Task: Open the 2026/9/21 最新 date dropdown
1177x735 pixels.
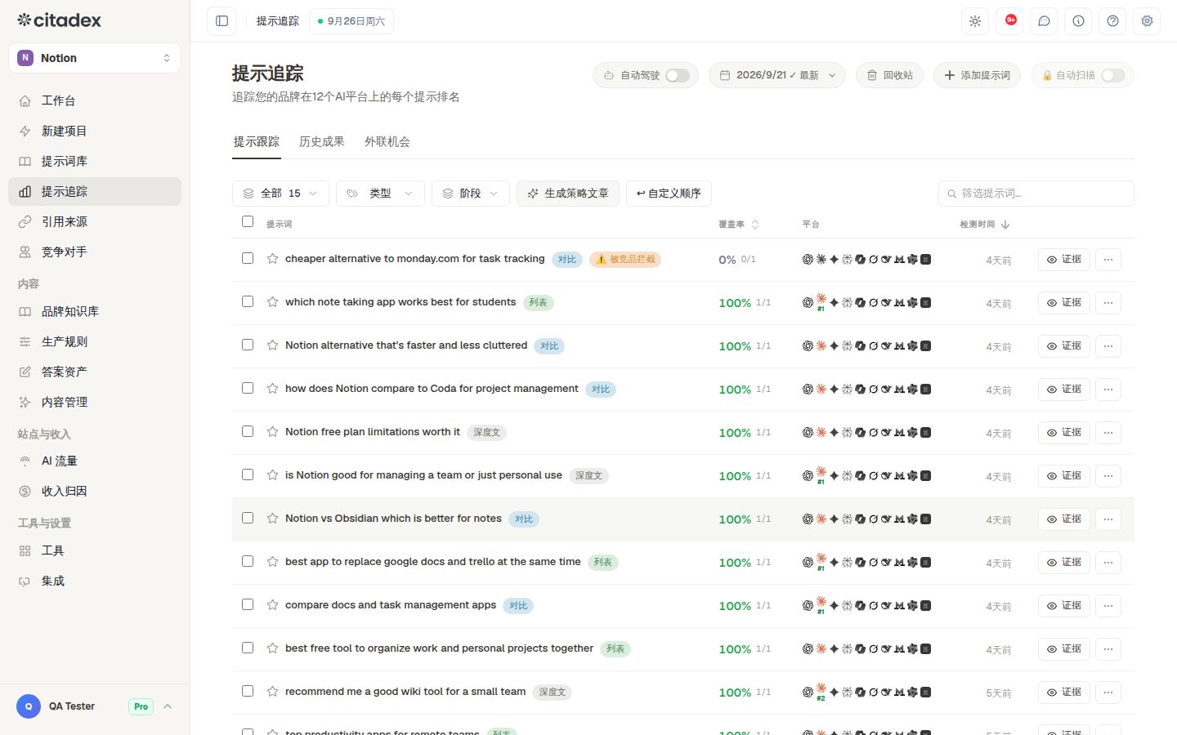Action: coord(777,75)
